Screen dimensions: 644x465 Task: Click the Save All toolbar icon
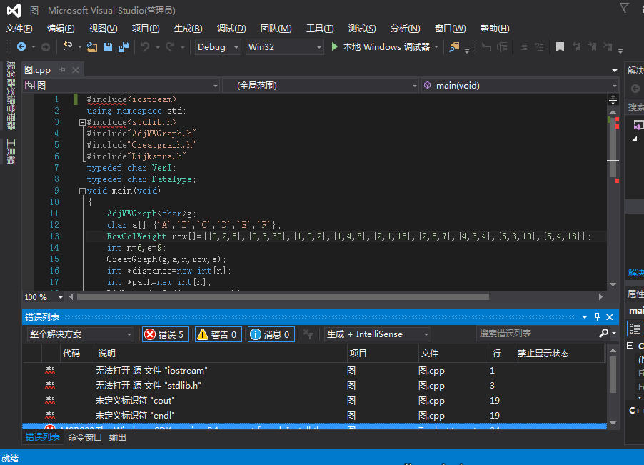pyautogui.click(x=123, y=46)
